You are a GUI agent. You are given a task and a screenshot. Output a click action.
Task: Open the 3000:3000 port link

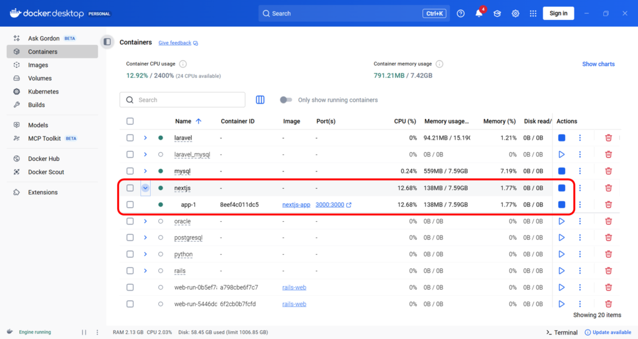point(330,204)
